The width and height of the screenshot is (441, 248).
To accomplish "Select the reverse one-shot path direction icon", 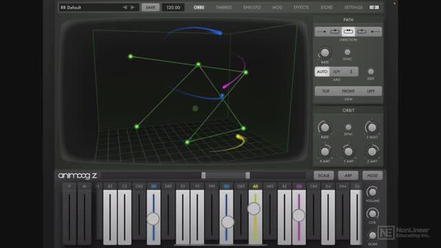I will pos(375,32).
